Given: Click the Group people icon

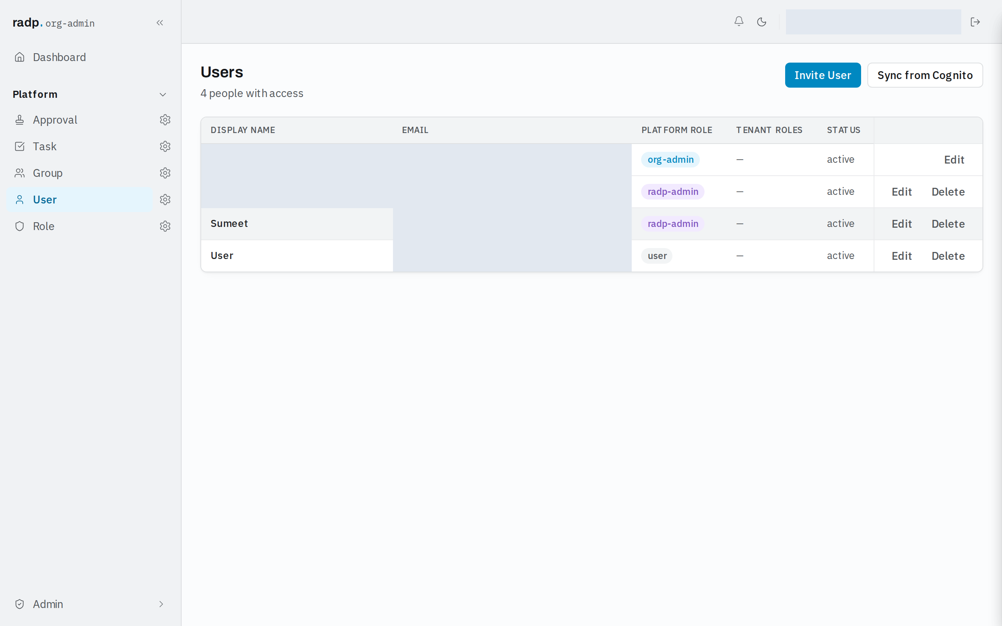Looking at the screenshot, I should coord(20,173).
